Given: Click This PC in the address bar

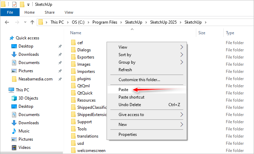Looking at the screenshot, I should [57, 22].
